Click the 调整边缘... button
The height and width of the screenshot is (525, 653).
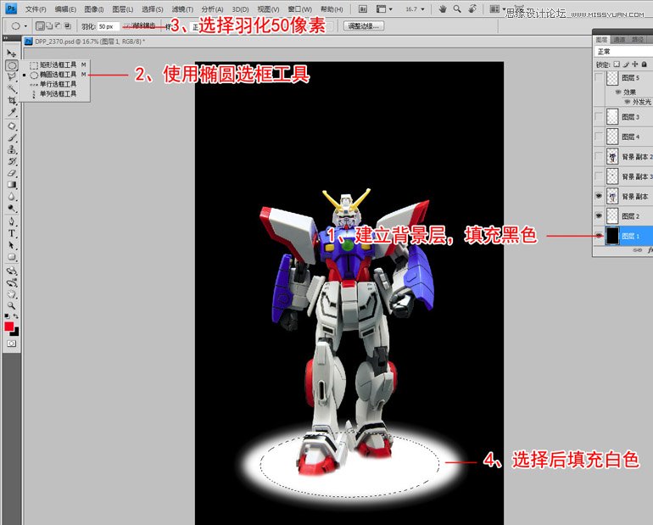click(x=364, y=26)
